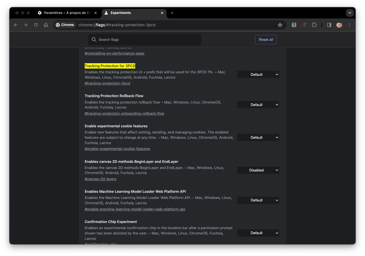Click the first extension icon beside the star
The height and width of the screenshot is (256, 365).
point(294,25)
